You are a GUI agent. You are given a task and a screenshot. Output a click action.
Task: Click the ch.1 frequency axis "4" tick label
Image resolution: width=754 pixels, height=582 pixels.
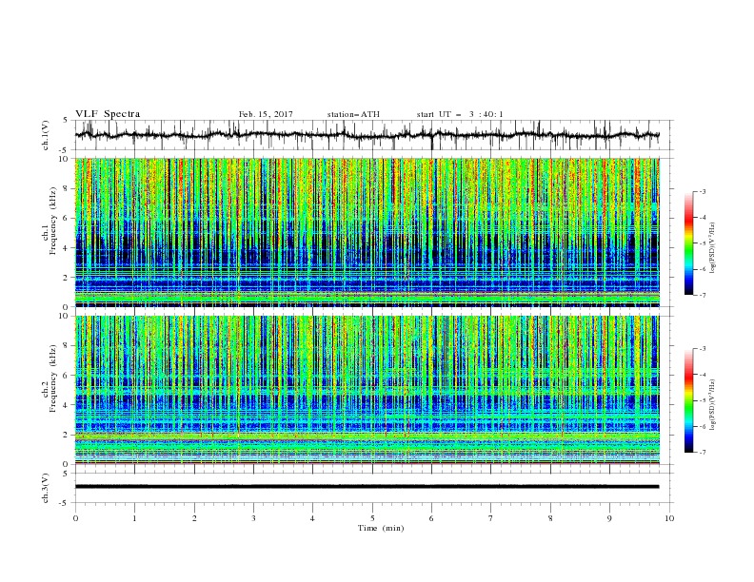68,248
